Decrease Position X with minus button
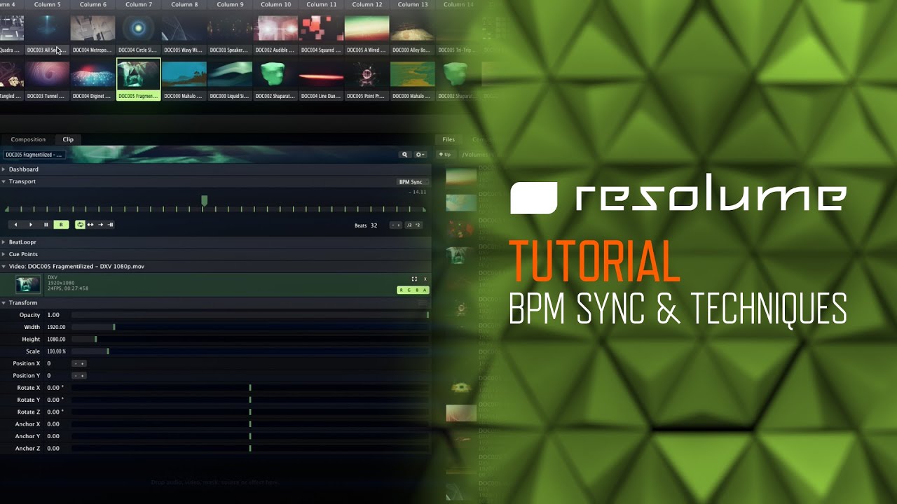The width and height of the screenshot is (897, 504). (x=76, y=363)
